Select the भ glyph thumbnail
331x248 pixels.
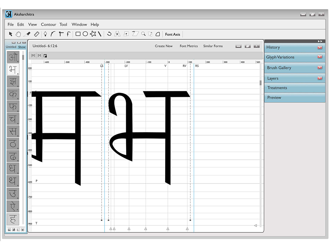point(13,69)
